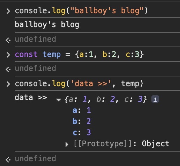Click the undefined result below const temp

[x=36, y=68]
